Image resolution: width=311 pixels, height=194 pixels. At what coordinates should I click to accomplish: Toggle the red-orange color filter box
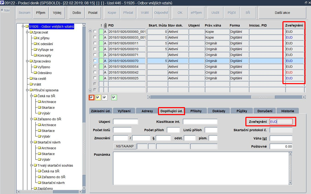click(91, 97)
